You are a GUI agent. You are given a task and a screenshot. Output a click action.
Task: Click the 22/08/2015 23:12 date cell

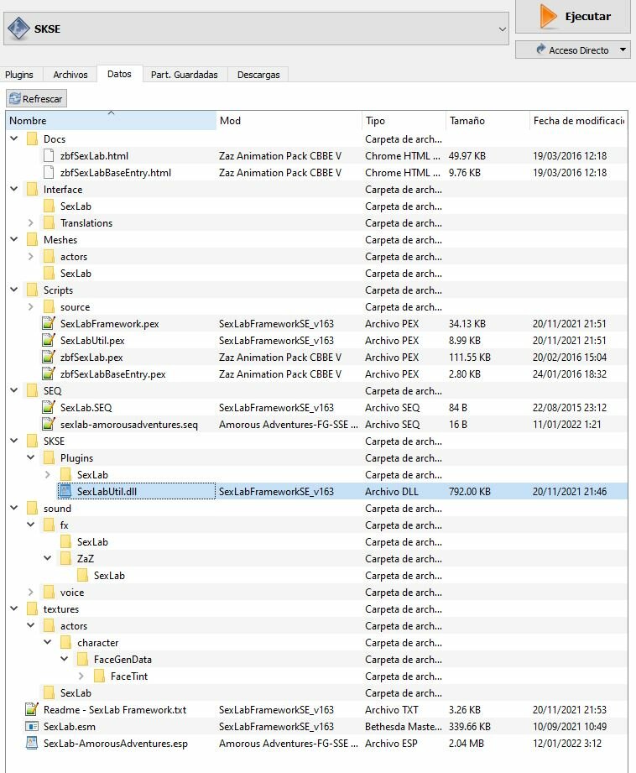[x=570, y=408]
